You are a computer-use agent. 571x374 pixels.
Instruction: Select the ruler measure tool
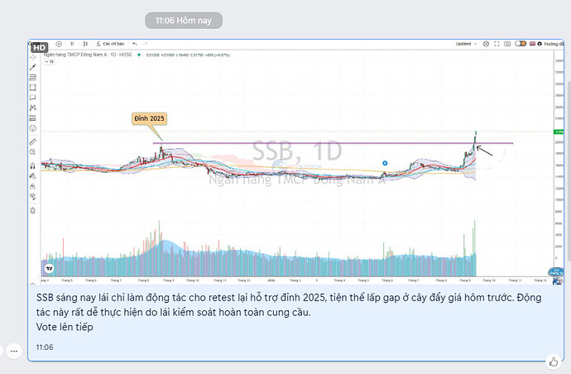click(x=33, y=142)
